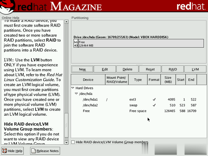Enable Hide RAID device/LVM Volume Group members

73,142
